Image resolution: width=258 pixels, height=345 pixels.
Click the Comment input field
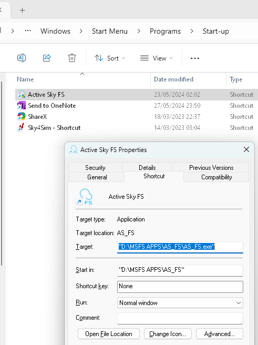(180, 318)
